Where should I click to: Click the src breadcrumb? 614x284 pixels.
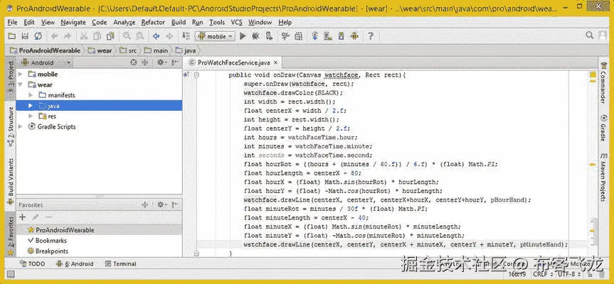(x=128, y=50)
